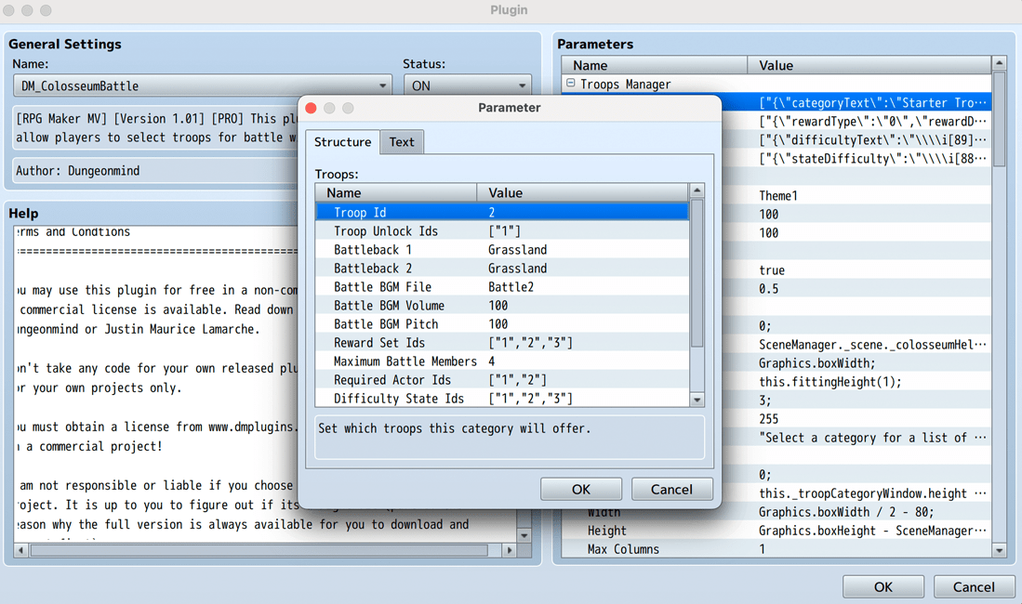Image resolution: width=1022 pixels, height=604 pixels.
Task: Click the Name column header in Parameters panel
Action: tap(655, 65)
